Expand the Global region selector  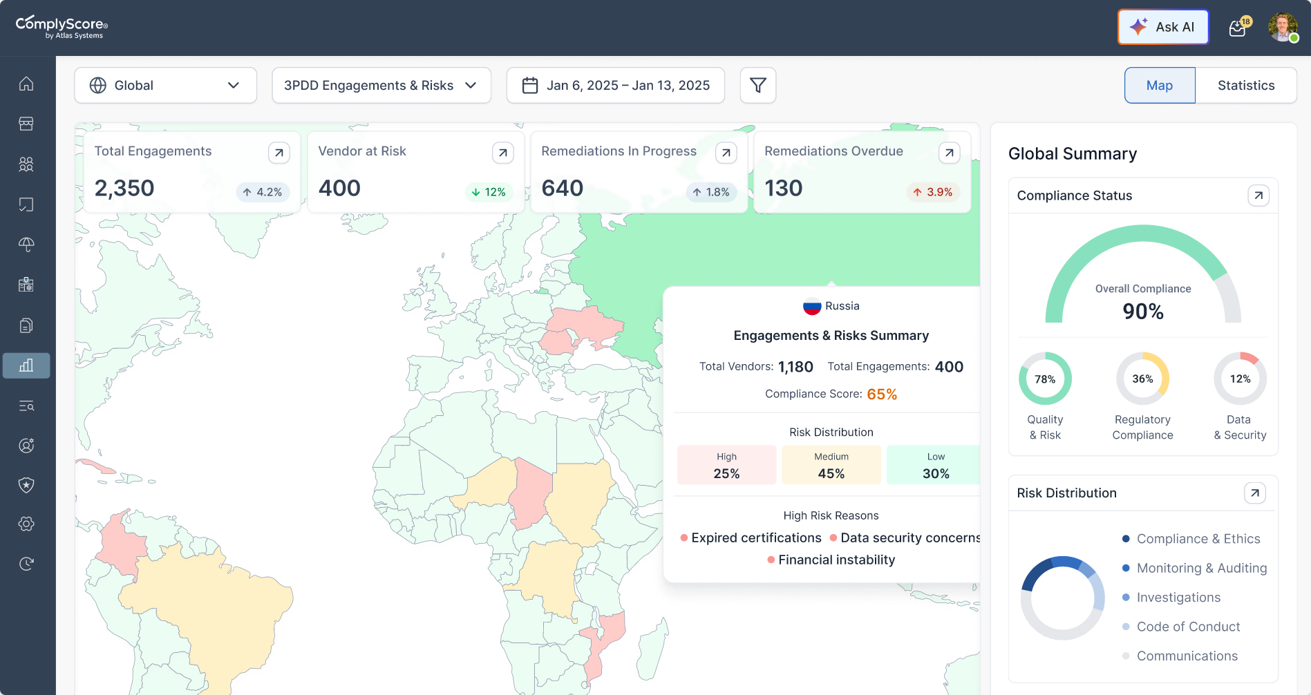pos(165,85)
